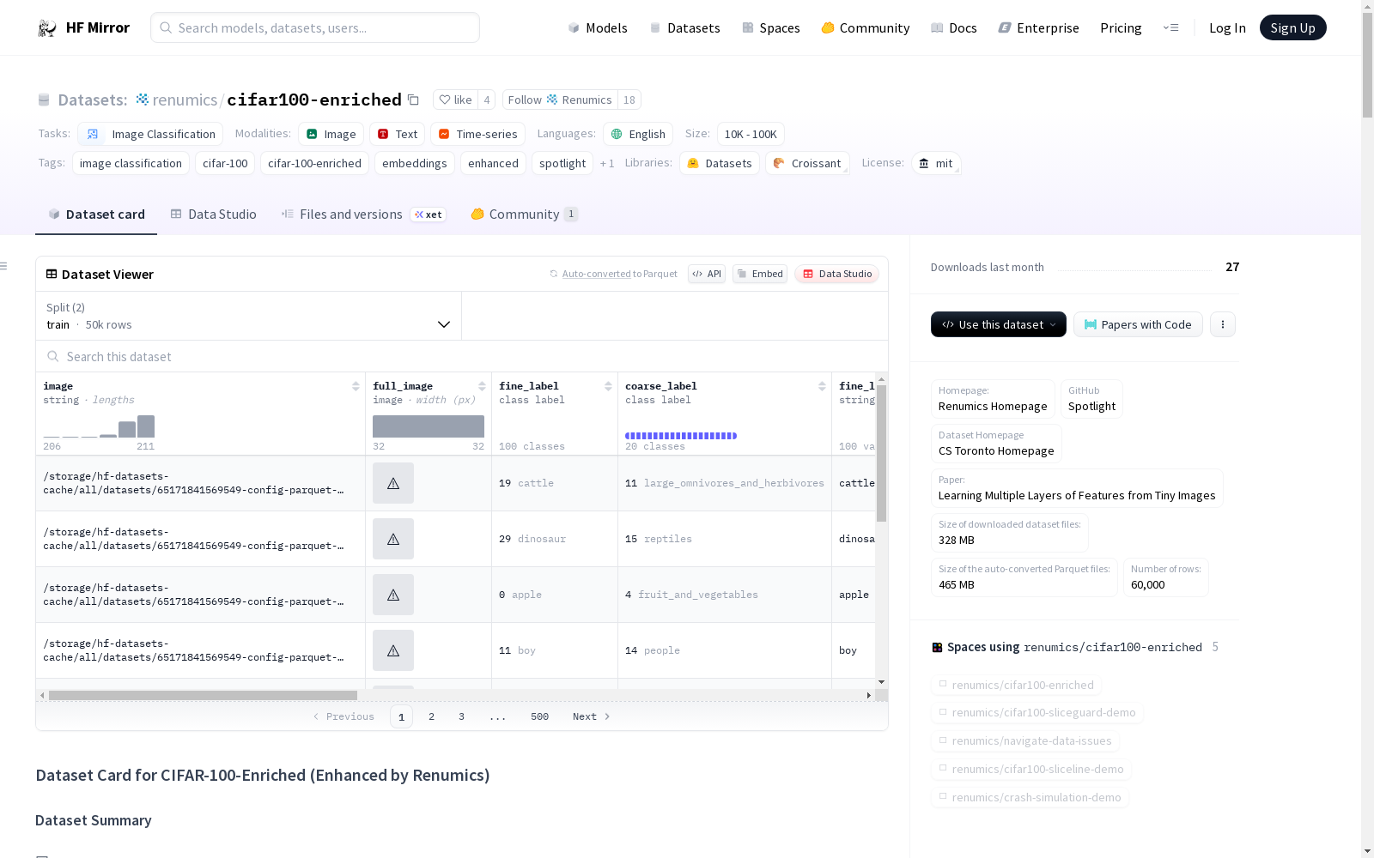This screenshot has width=1374, height=858.
Task: Open Data Studio from the viewer header
Action: point(837,274)
